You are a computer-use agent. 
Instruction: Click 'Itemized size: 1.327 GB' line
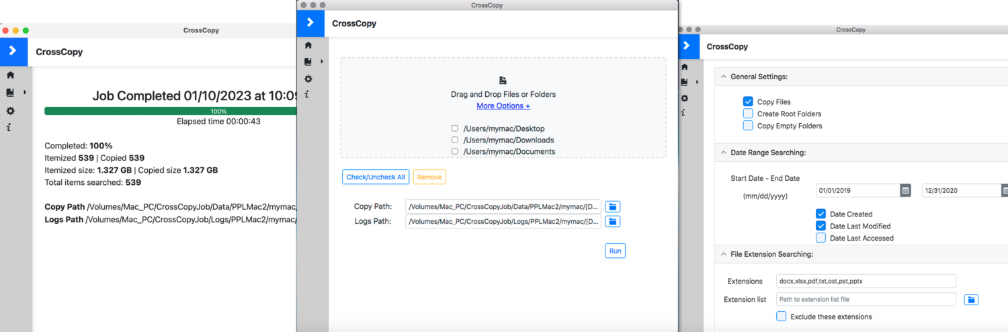[x=131, y=170]
